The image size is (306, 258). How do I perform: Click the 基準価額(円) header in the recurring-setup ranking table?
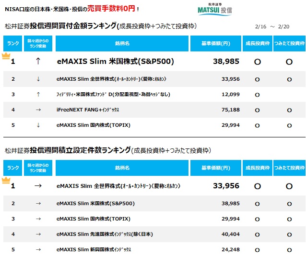point(216,168)
